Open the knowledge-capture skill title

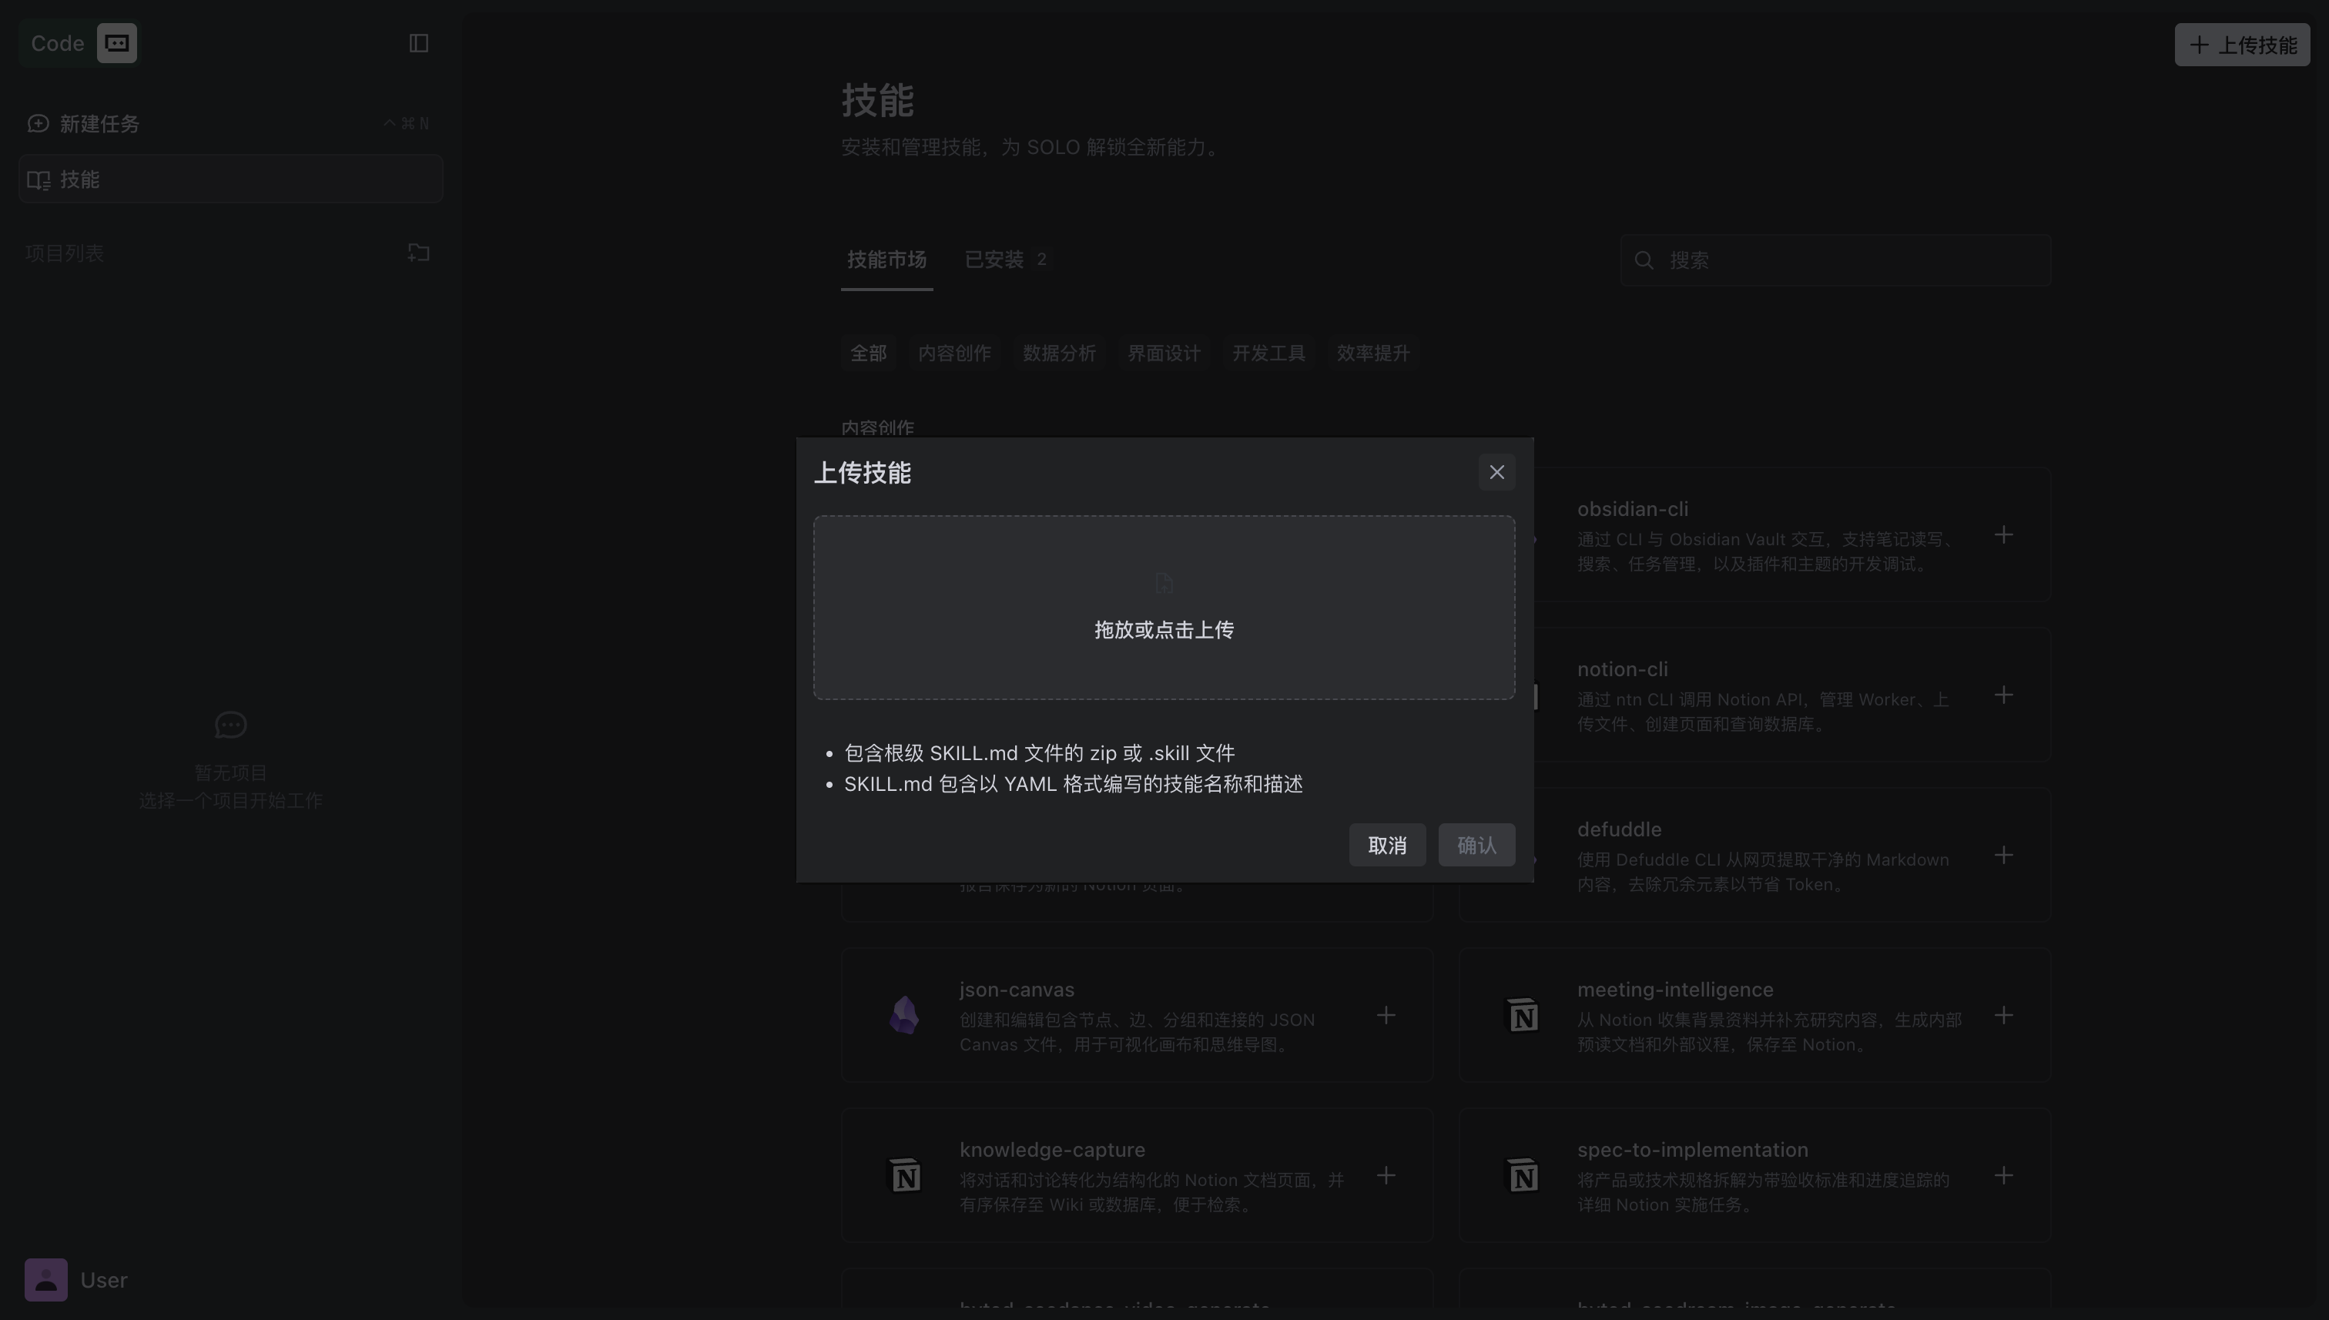click(x=1051, y=1151)
